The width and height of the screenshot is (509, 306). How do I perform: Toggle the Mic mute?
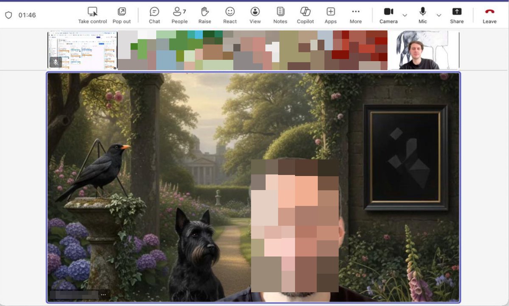[x=422, y=15]
